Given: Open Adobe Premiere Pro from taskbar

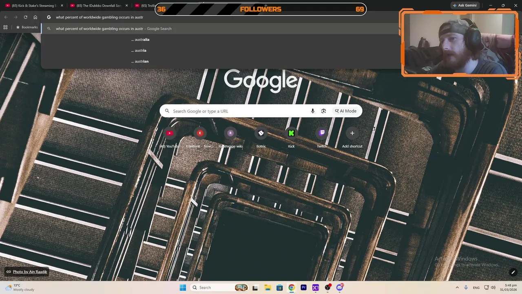Looking at the screenshot, I should 303,287.
